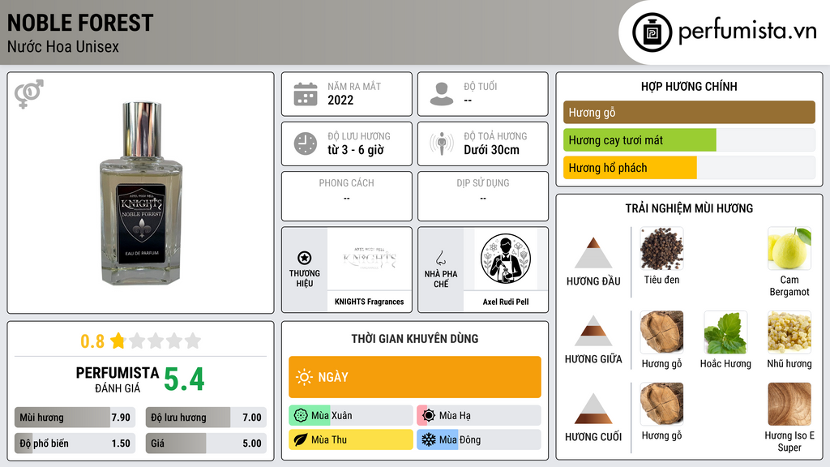The height and width of the screenshot is (467, 830).
Task: Click the Phong cách field
Action: [x=347, y=196]
